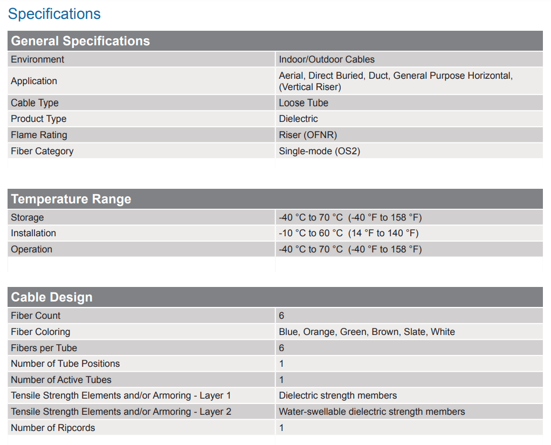Select the General Specifications section header
This screenshot has height=445, width=551.
point(80,41)
